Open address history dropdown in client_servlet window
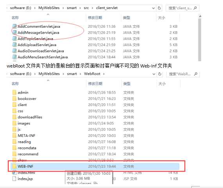Image resolution: width=223 pixels, height=188 pixels. click(153, 8)
